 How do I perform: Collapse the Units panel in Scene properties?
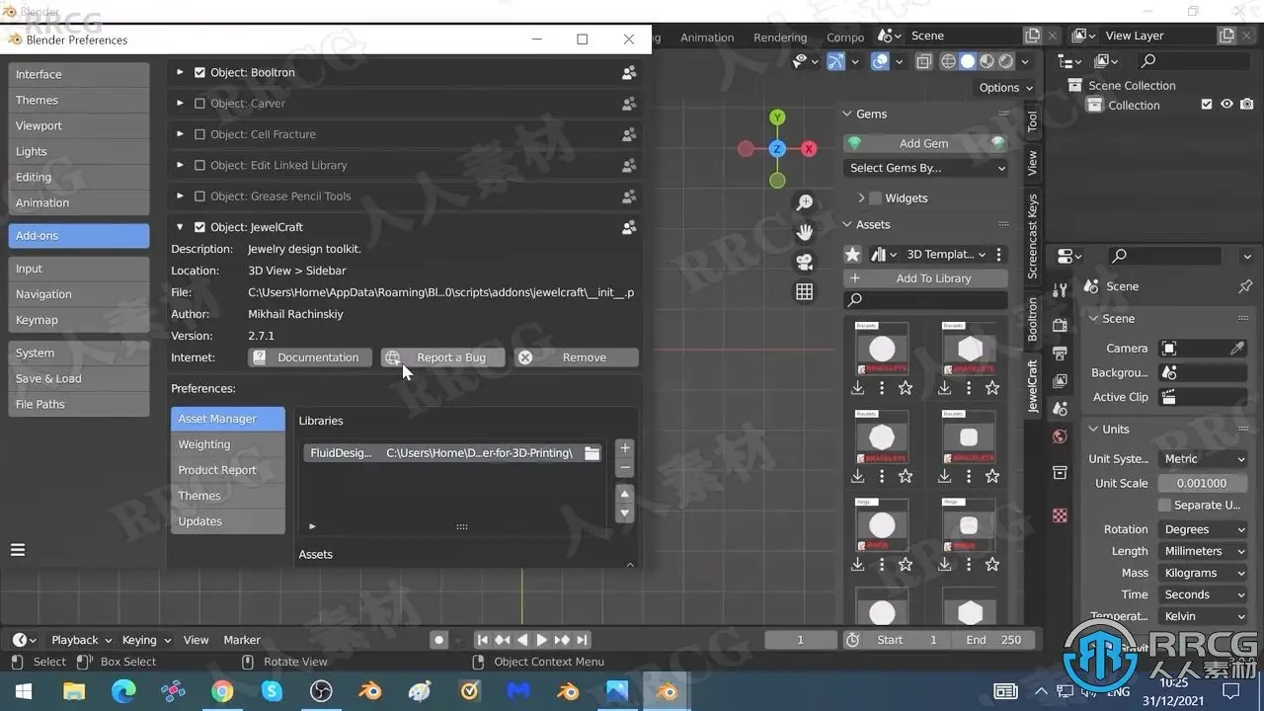click(x=1093, y=430)
